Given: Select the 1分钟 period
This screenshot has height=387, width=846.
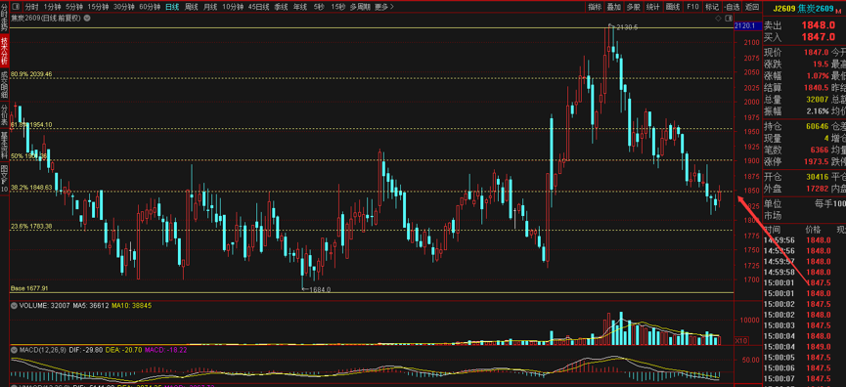Looking at the screenshot, I should click(x=53, y=7).
